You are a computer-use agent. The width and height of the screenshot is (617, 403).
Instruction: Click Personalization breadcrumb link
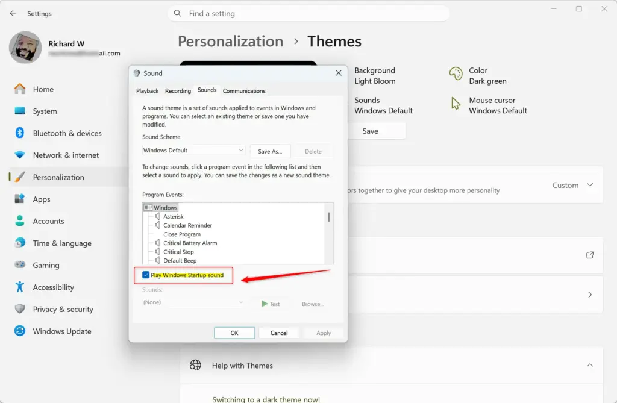pyautogui.click(x=231, y=42)
